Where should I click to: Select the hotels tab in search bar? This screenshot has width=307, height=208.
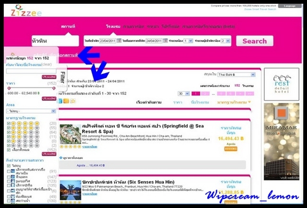[113, 26]
